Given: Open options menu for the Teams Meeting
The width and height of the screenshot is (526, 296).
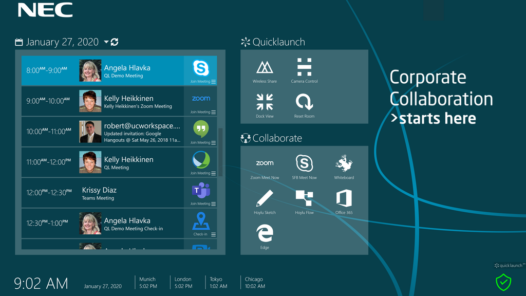Looking at the screenshot, I should coord(213,203).
